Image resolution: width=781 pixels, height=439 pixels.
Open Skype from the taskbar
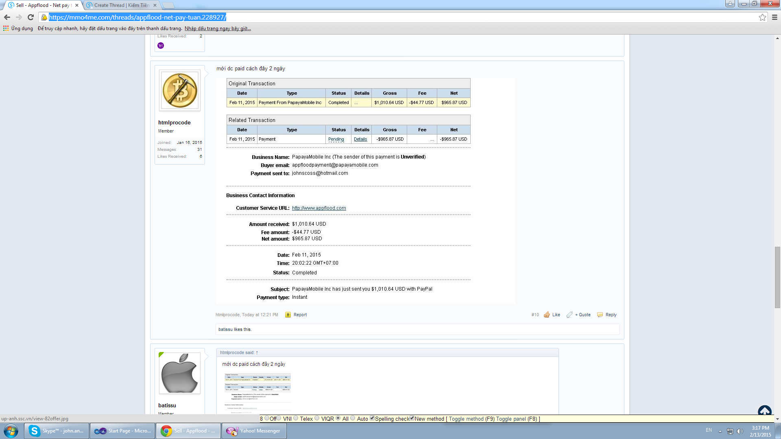pos(57,431)
